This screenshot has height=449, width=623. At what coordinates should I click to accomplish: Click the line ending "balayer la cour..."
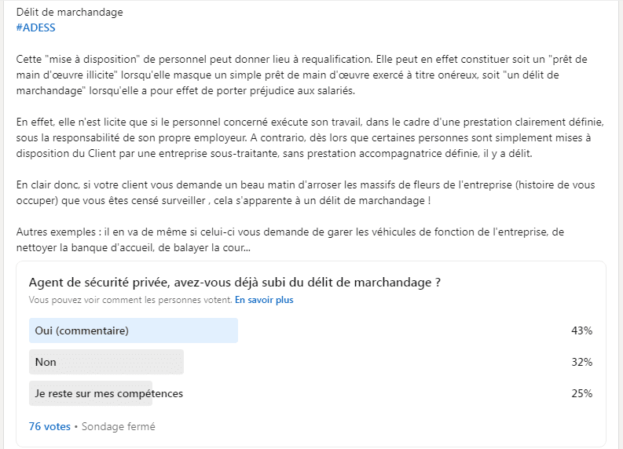click(x=134, y=248)
